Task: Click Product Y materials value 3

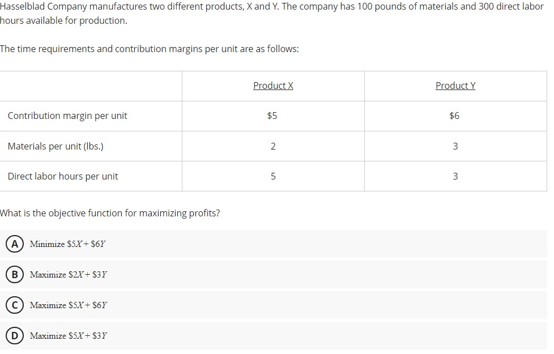Action: [455, 146]
